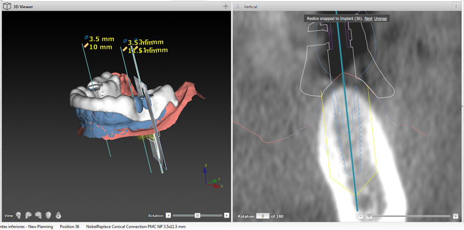
Task: Click the '10 mm' implant length label
Action: point(101,47)
